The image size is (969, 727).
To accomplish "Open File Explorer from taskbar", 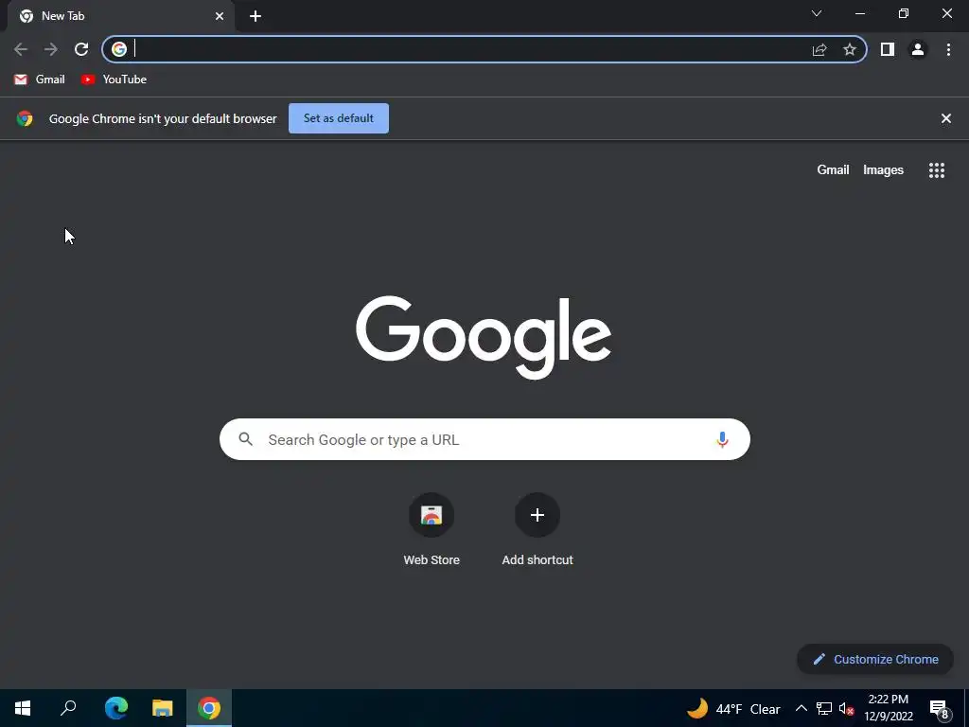I will pyautogui.click(x=163, y=708).
